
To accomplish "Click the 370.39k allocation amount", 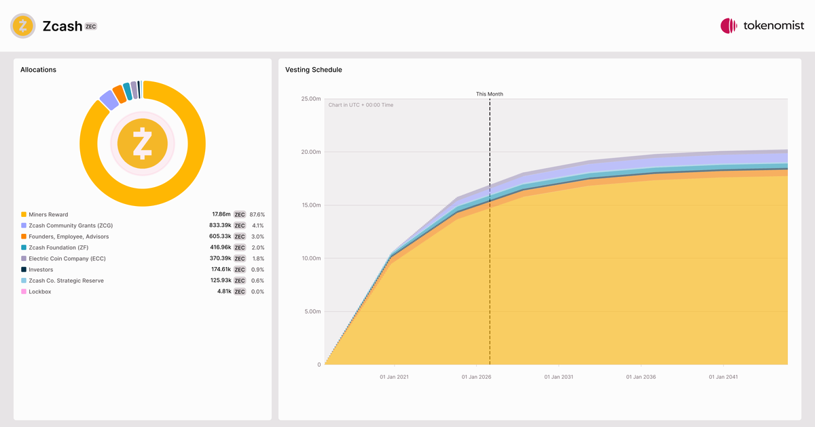I will pos(220,258).
